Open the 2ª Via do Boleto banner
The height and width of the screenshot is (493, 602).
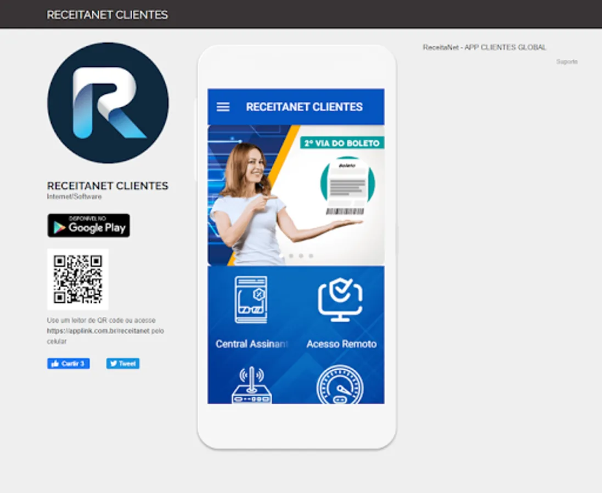(296, 195)
